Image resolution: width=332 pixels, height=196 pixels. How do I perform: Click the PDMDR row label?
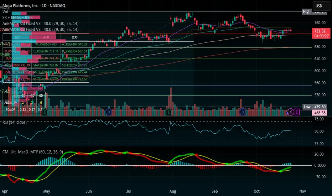[10, 109]
